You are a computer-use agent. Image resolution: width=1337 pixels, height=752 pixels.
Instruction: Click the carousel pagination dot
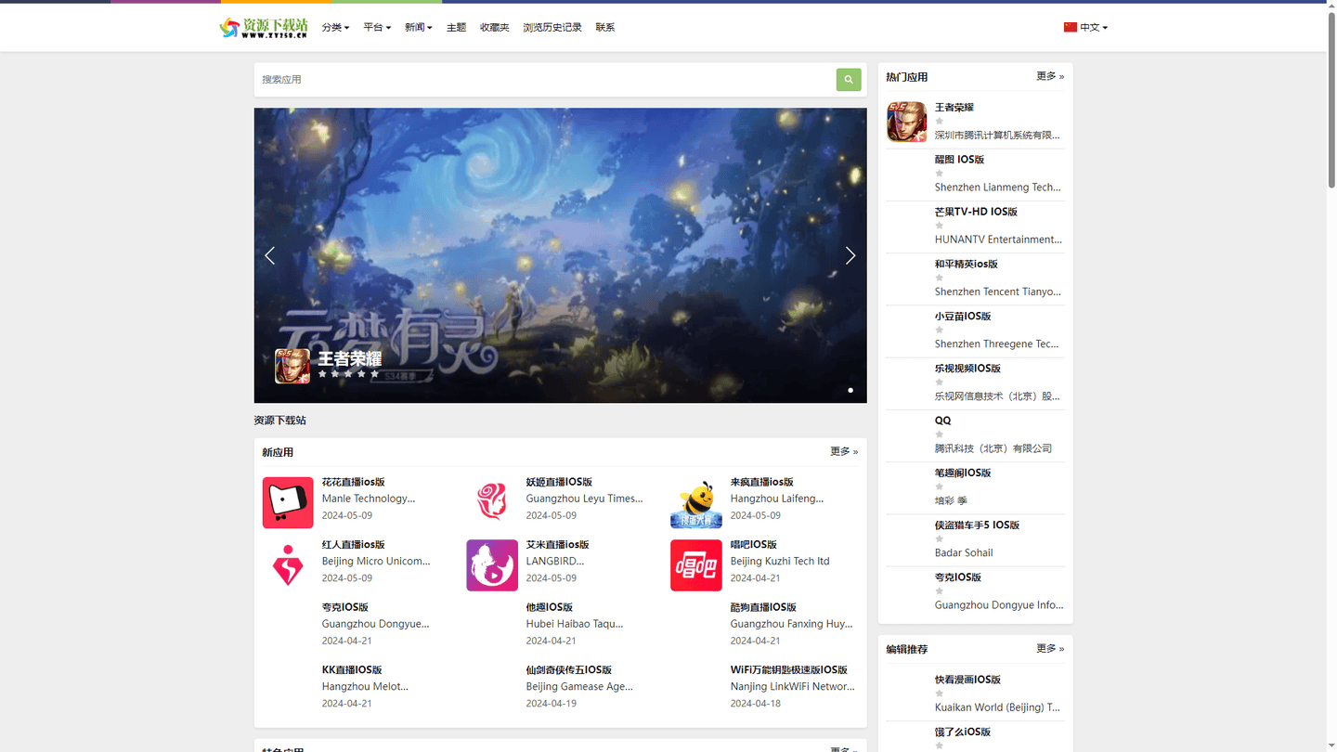point(850,390)
